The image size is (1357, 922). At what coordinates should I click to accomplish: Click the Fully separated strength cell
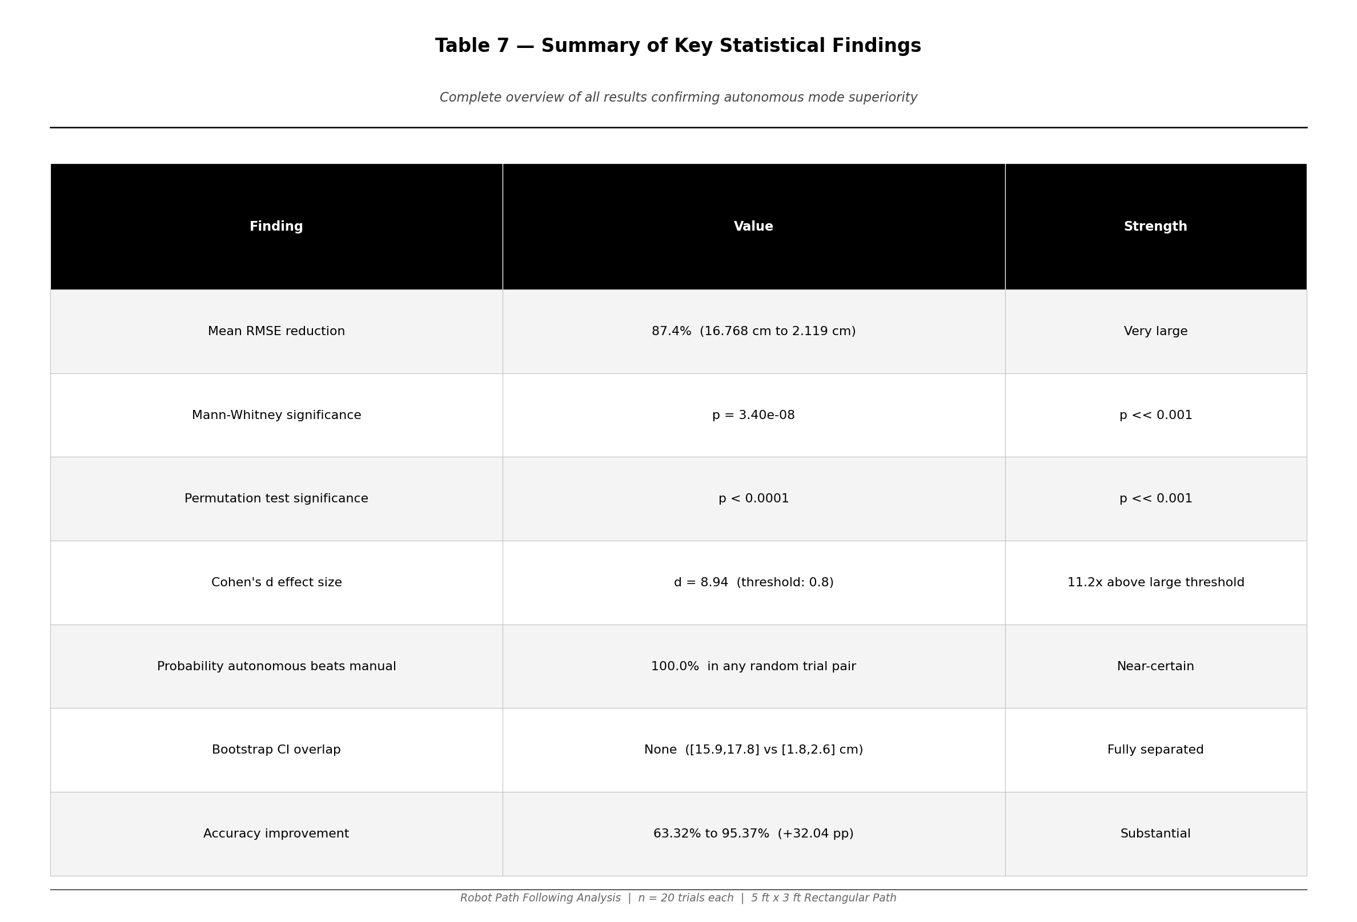click(1155, 750)
